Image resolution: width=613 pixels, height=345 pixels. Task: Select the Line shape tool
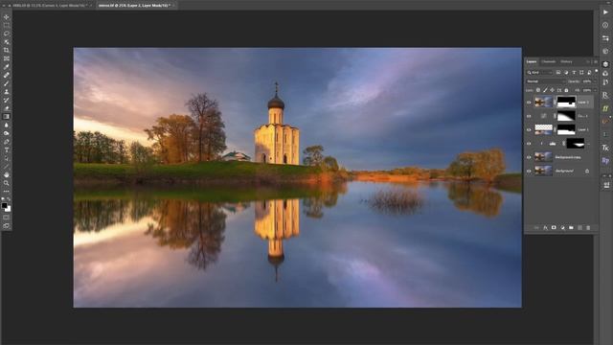pos(7,166)
